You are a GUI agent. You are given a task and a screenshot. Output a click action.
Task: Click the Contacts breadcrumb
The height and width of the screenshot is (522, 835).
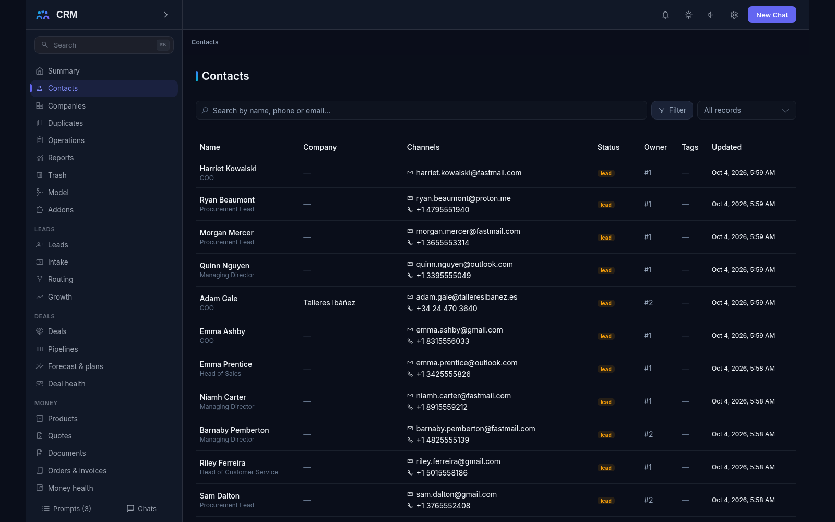point(205,42)
